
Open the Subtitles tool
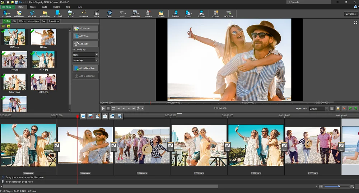[x=201, y=14]
